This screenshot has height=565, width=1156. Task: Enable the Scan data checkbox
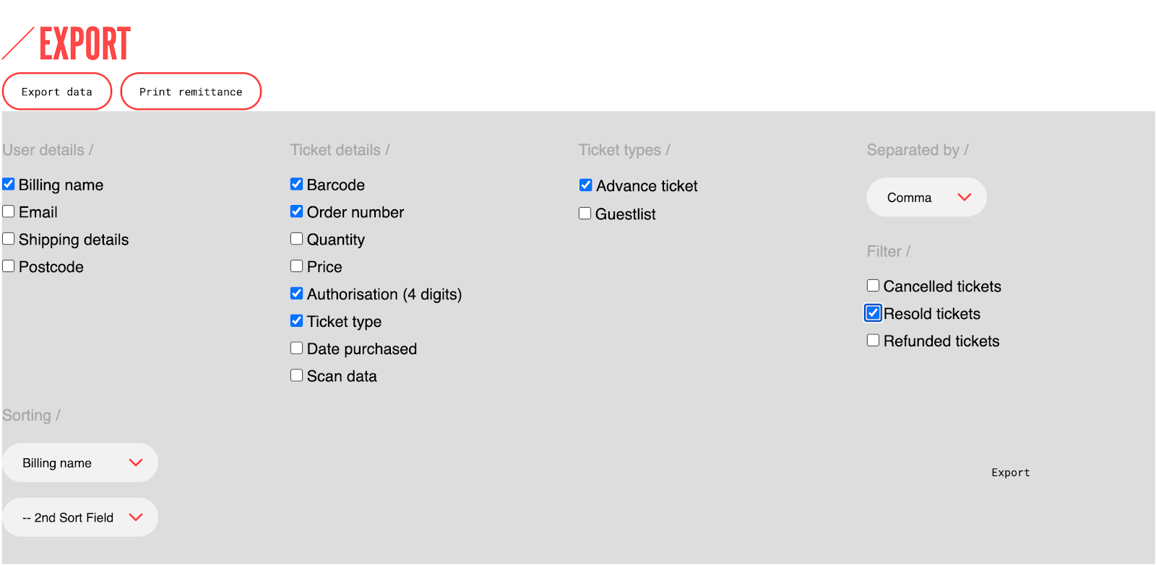click(x=296, y=376)
